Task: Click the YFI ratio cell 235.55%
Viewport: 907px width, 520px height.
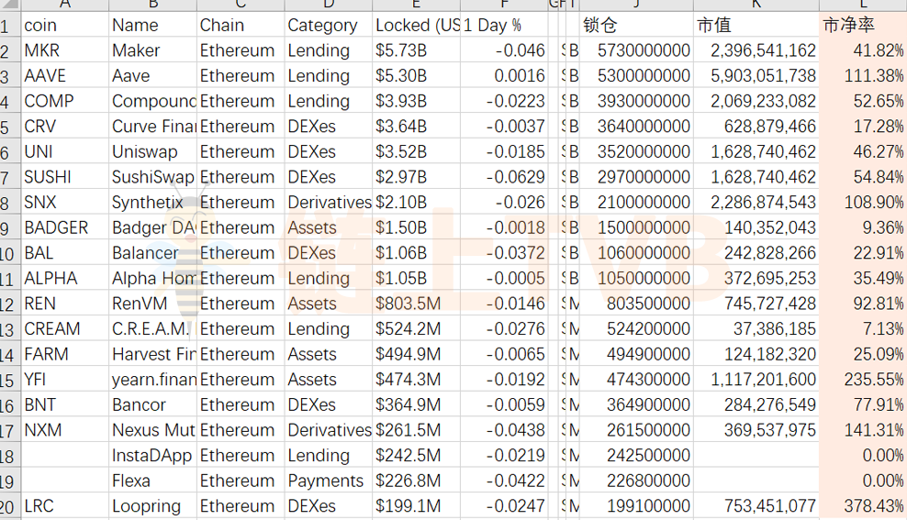Action: point(863,380)
